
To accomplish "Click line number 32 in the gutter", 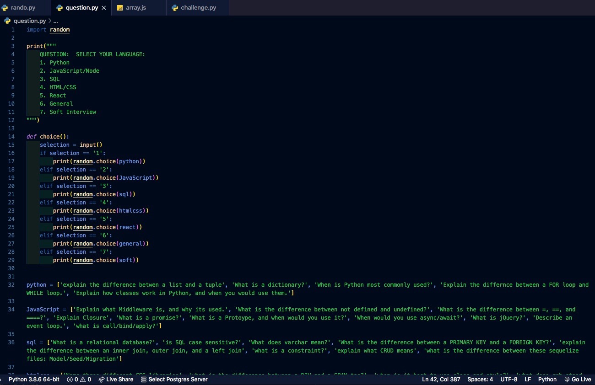I will pyautogui.click(x=11, y=285).
